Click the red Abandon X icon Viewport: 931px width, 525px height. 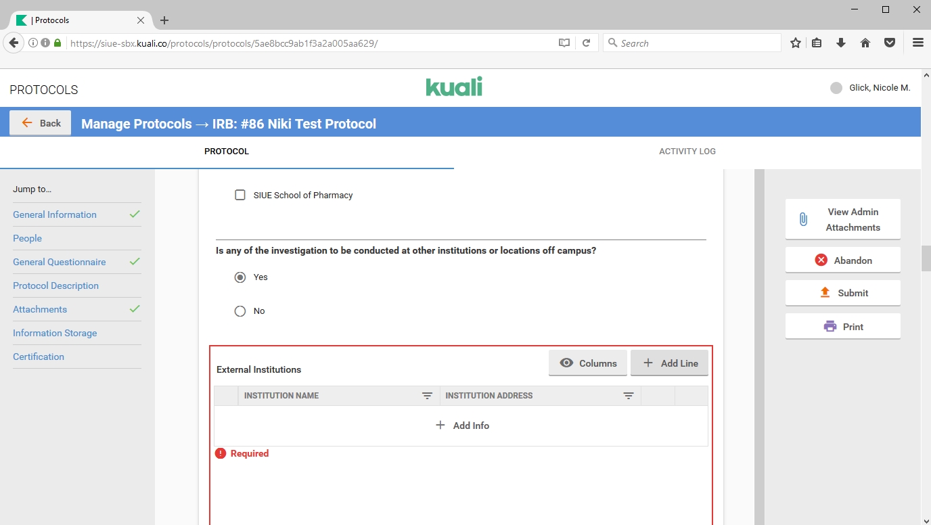(x=821, y=260)
